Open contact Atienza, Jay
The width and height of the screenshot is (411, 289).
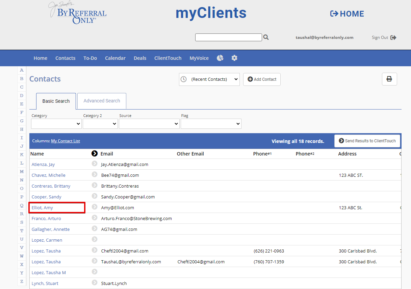(43, 164)
